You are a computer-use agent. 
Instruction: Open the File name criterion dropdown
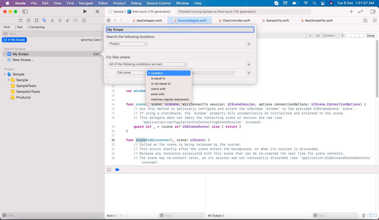pos(131,73)
